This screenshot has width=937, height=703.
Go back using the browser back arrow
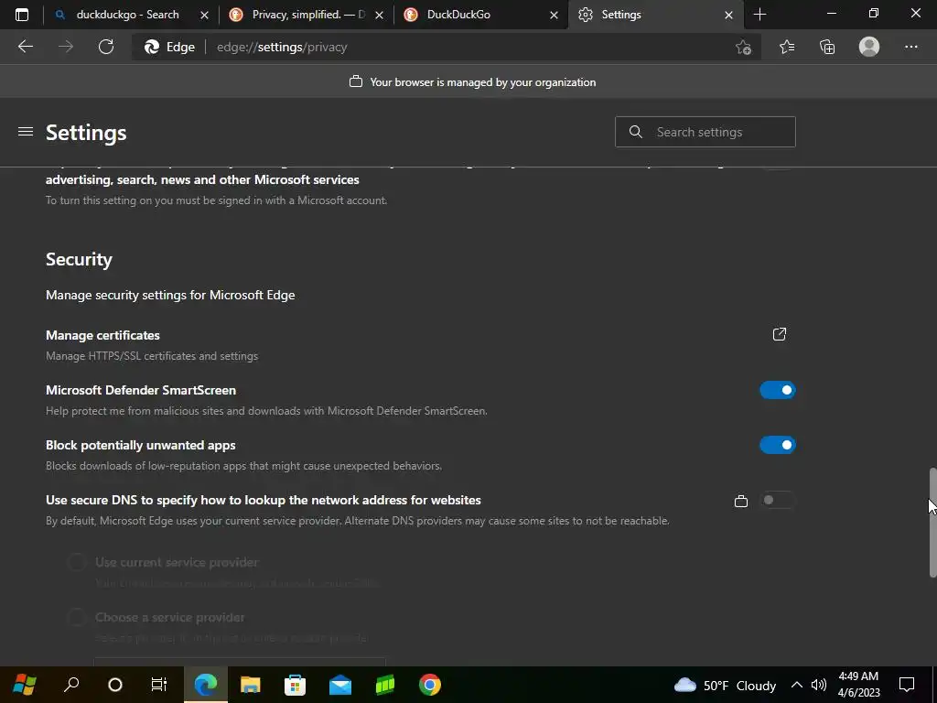[25, 47]
